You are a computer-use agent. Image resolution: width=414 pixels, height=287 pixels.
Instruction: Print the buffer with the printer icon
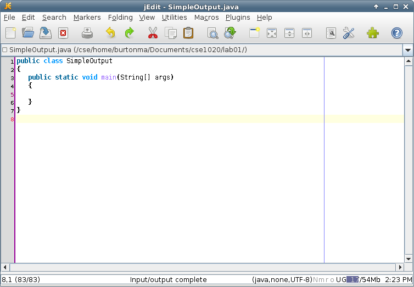[87, 33]
